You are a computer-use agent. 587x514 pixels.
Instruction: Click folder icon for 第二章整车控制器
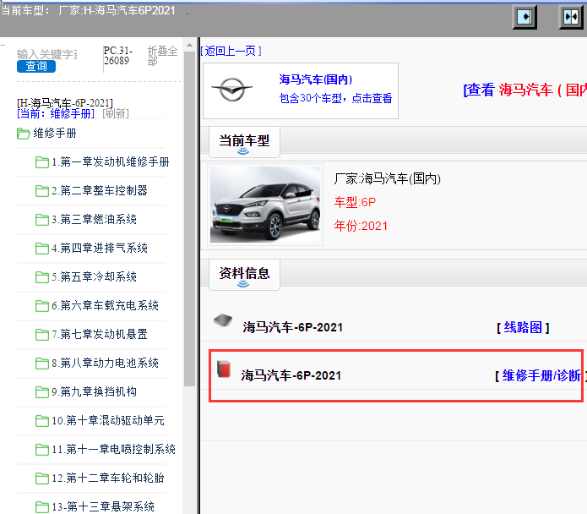(42, 191)
